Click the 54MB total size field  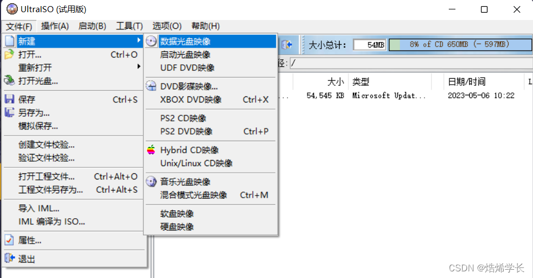370,45
